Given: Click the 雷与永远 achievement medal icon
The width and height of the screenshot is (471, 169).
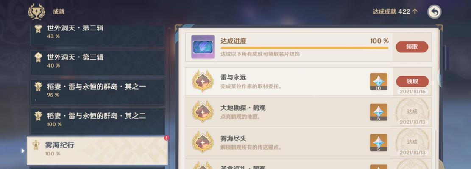Looking at the screenshot, I should click(x=203, y=81).
